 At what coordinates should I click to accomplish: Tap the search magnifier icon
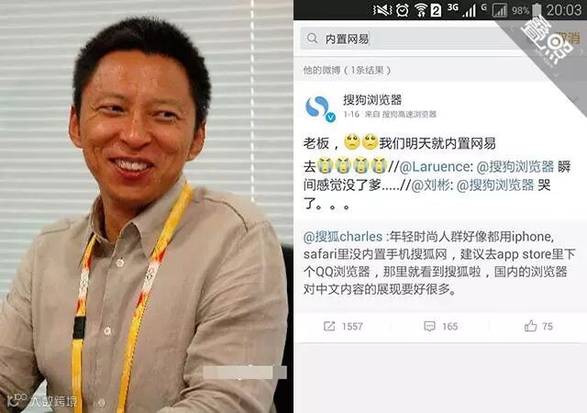312,38
